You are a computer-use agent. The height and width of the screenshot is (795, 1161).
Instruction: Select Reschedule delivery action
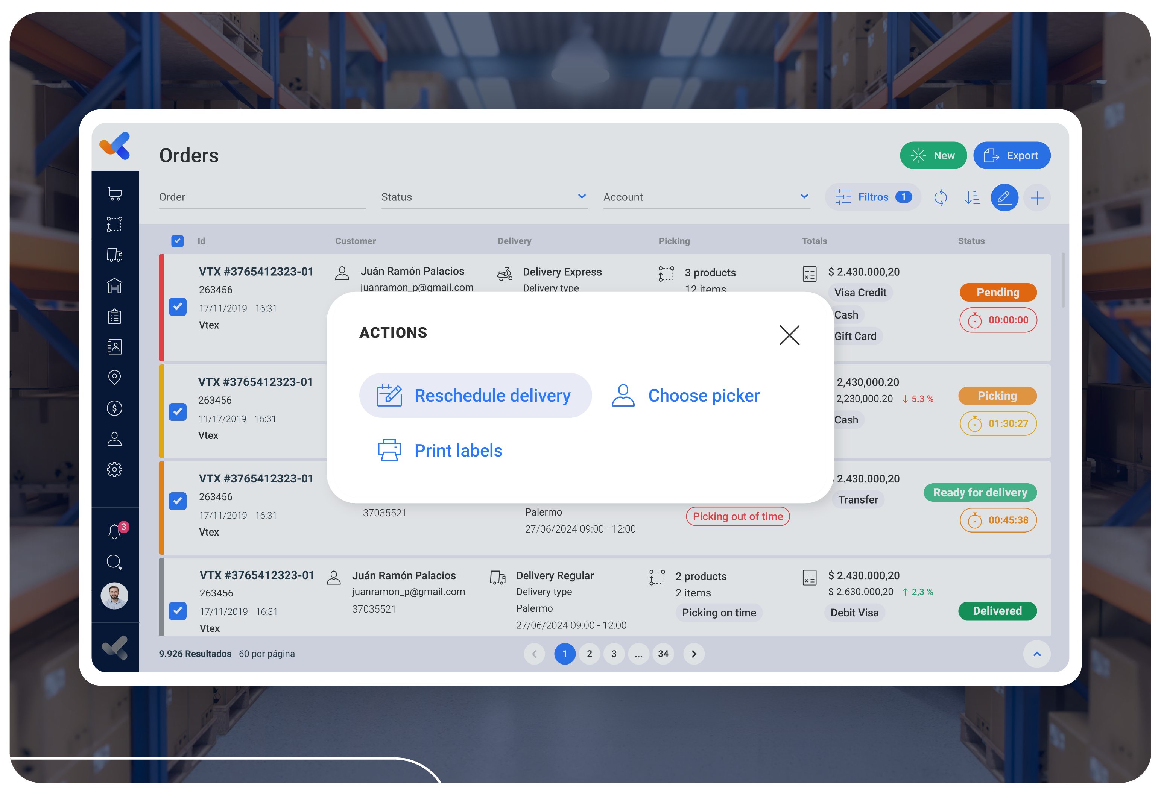point(475,396)
